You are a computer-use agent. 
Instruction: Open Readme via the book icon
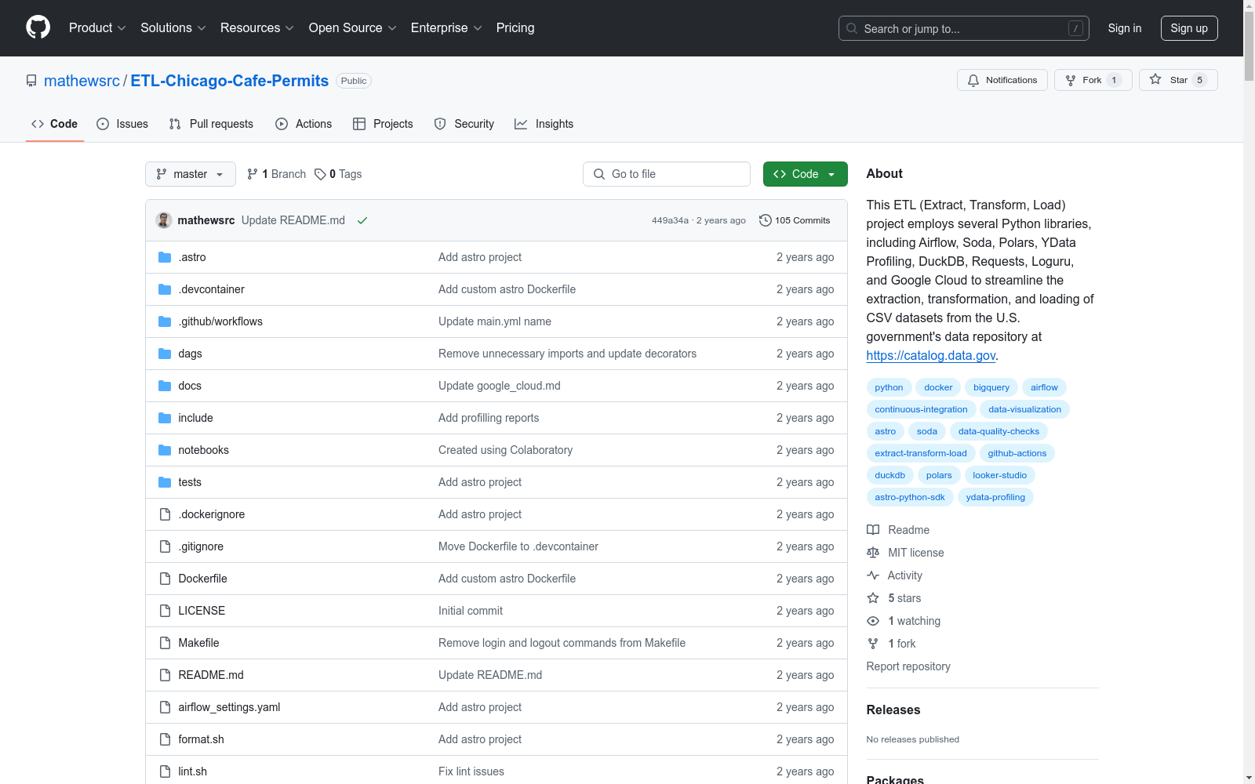(873, 530)
